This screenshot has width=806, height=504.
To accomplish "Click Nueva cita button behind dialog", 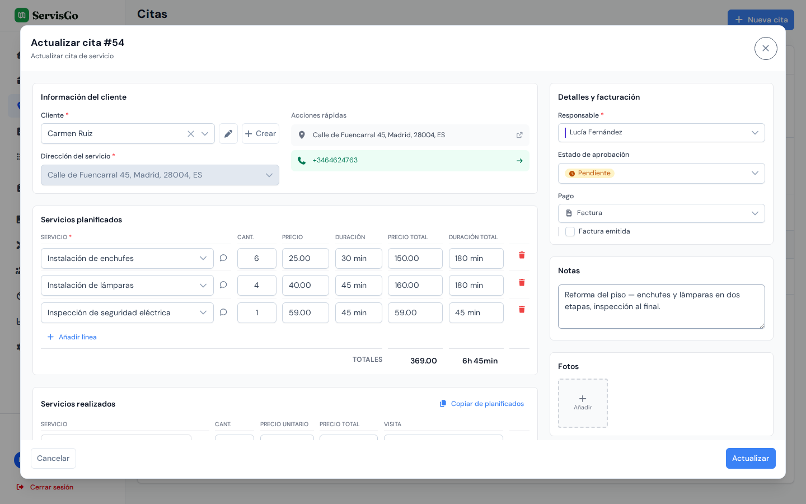I will coord(761,20).
